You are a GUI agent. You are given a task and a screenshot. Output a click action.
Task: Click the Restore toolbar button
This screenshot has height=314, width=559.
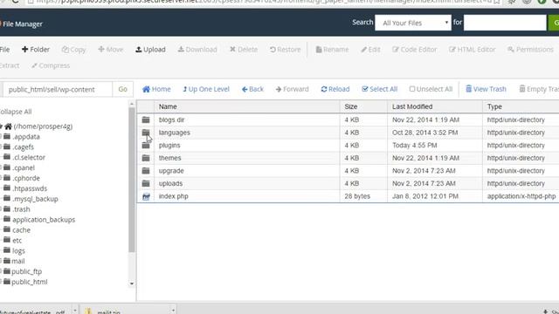[285, 50]
